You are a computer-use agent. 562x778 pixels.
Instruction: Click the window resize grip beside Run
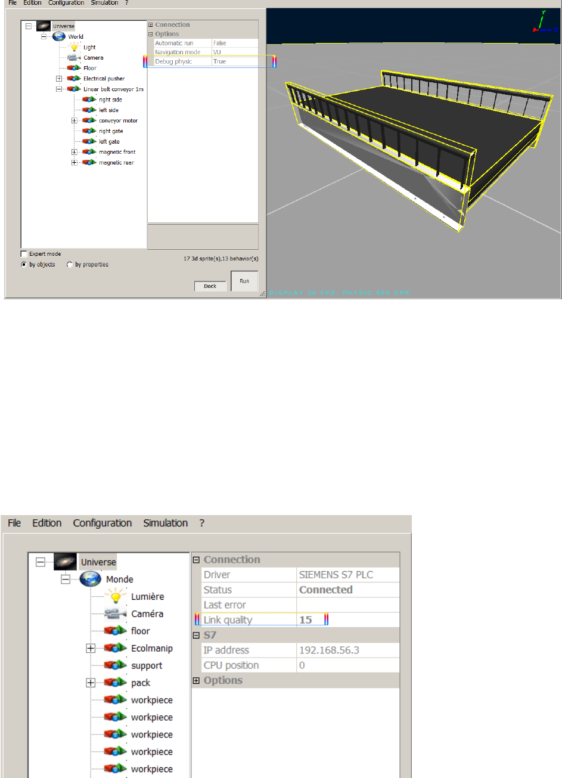coord(262,293)
